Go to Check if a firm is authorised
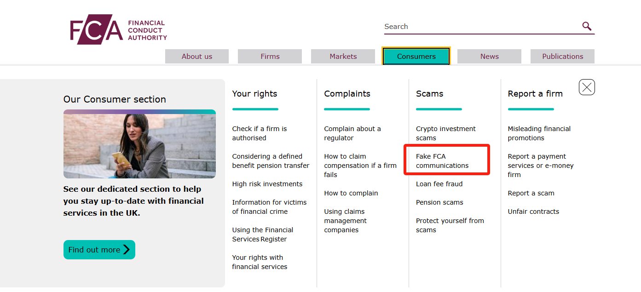 coord(260,133)
